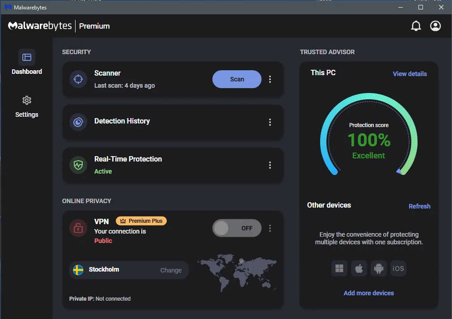Click the 'Last scan: 4 days ago' text
This screenshot has width=452, height=319.
click(125, 85)
